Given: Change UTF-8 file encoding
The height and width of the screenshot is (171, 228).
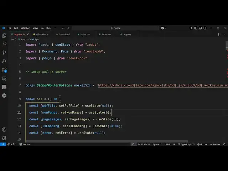Looking at the screenshot, I should coord(167,144).
